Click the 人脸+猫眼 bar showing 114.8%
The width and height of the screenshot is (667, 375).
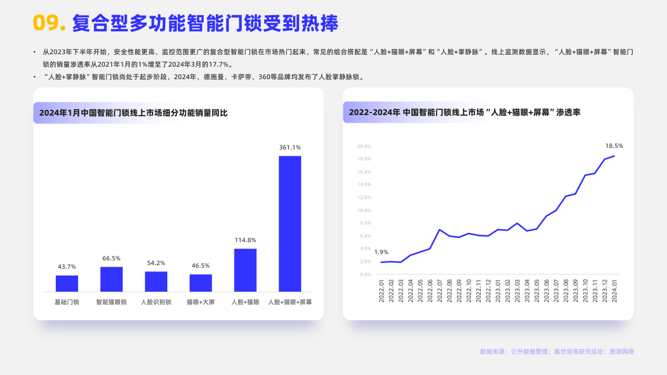point(245,269)
